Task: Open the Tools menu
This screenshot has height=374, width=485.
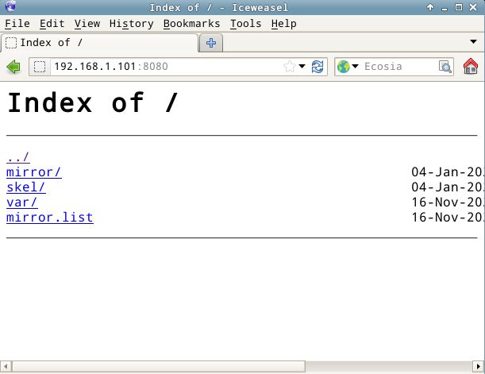Action: [245, 23]
